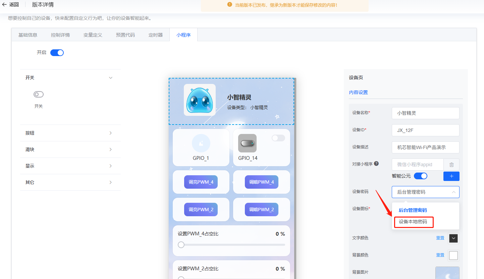Toggle the 开关 switch in the left panel
Screen dimensions: 484x279
(x=39, y=94)
